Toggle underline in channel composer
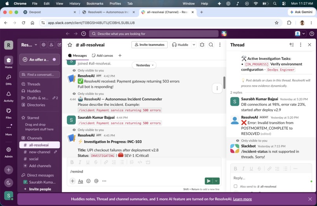 click(88, 162)
